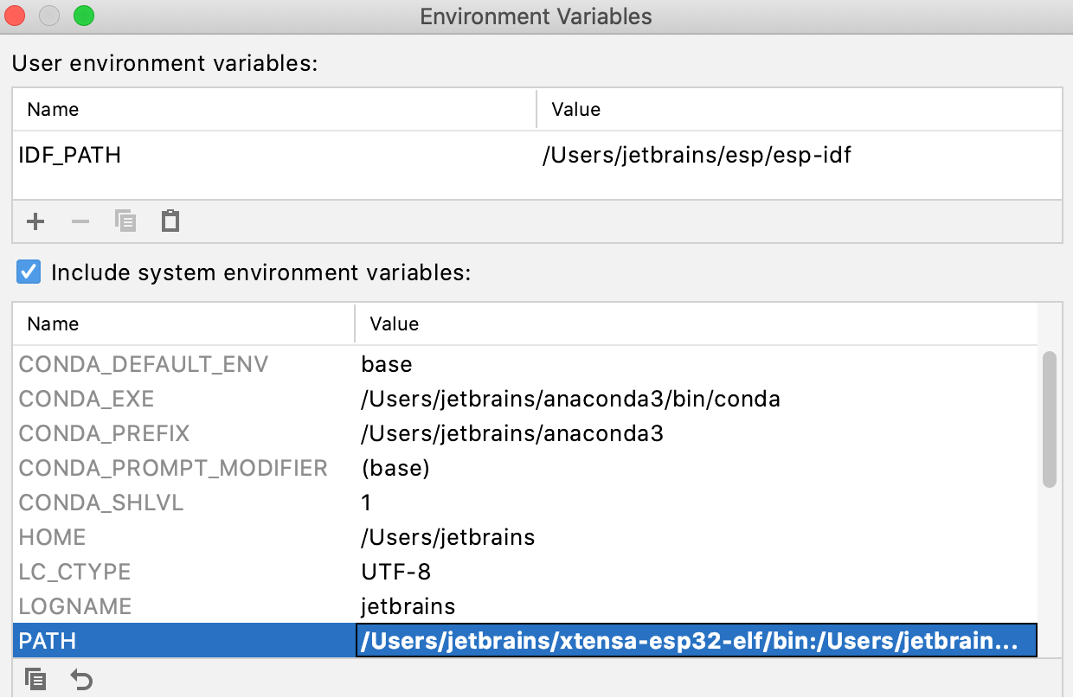This screenshot has height=698, width=1073.
Task: Paste user environment variables from clipboard
Action: click(170, 221)
